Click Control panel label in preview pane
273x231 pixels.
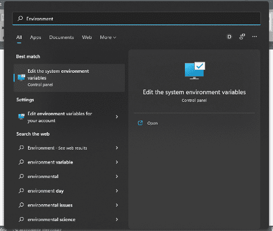tap(194, 101)
